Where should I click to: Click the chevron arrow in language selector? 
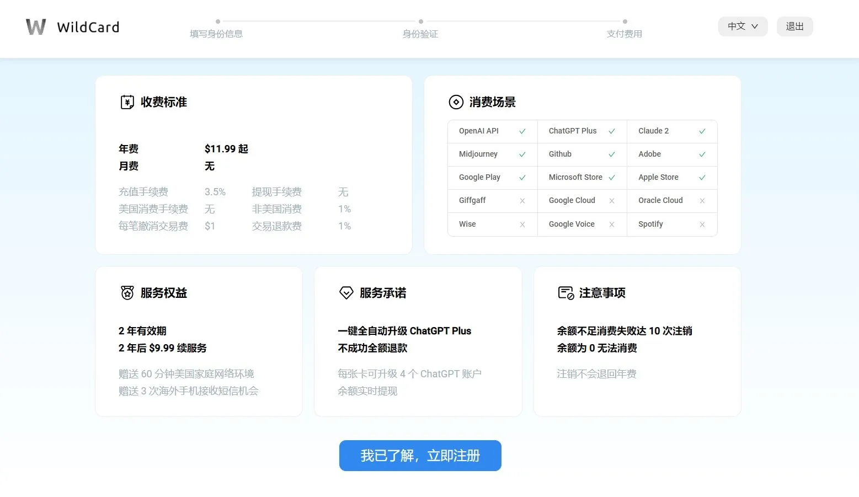pos(755,26)
